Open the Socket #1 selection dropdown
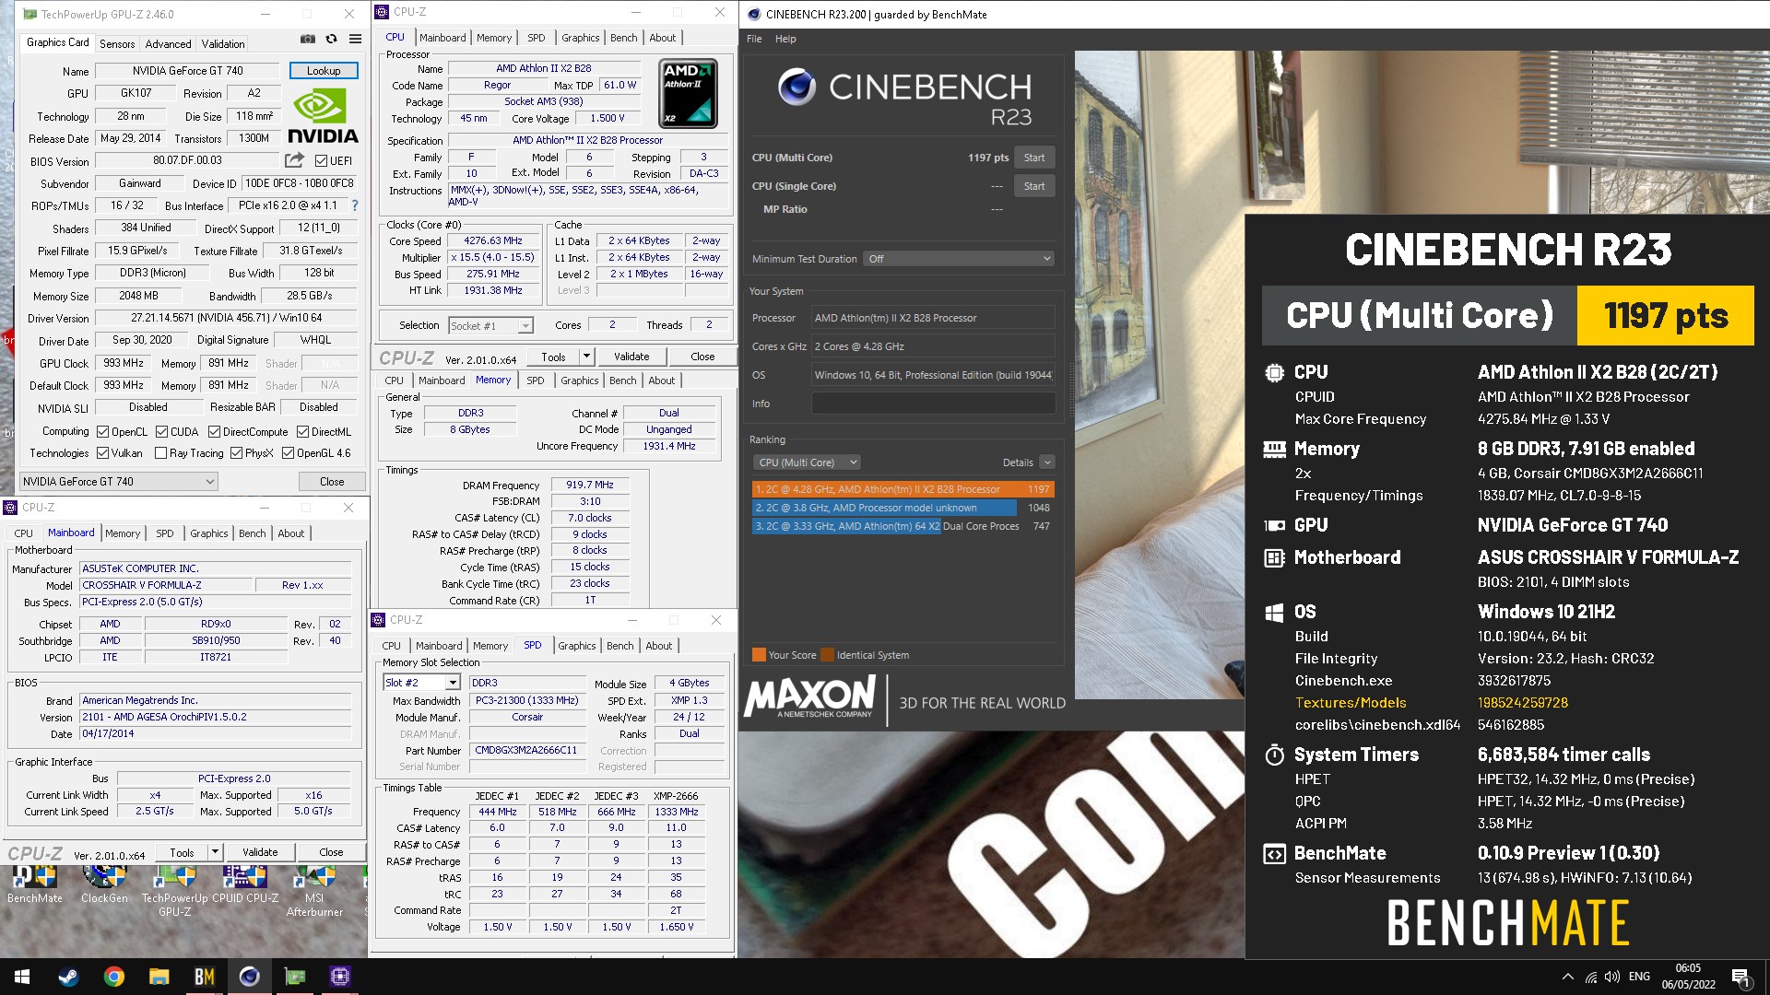The image size is (1770, 995). (491, 325)
